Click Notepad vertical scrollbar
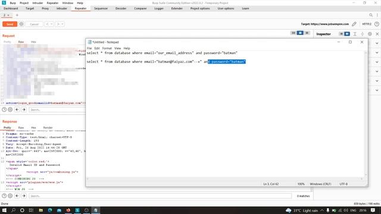This screenshot has height=214, width=381. (x=366, y=114)
